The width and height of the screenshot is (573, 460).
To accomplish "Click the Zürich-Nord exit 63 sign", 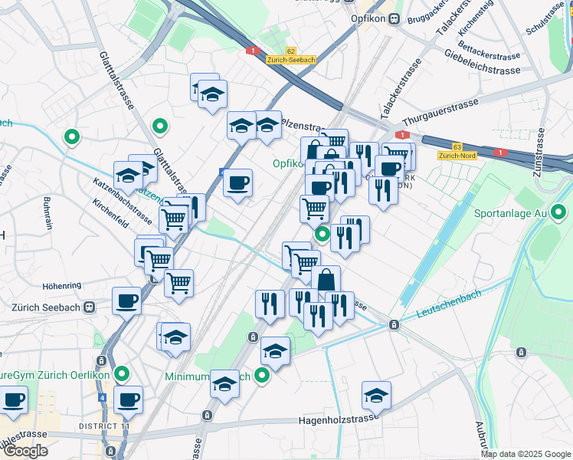I will pos(457,151).
